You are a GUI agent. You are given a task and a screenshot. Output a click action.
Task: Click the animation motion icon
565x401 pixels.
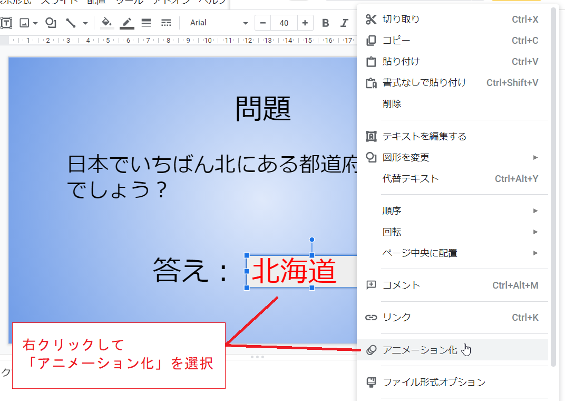(x=371, y=350)
